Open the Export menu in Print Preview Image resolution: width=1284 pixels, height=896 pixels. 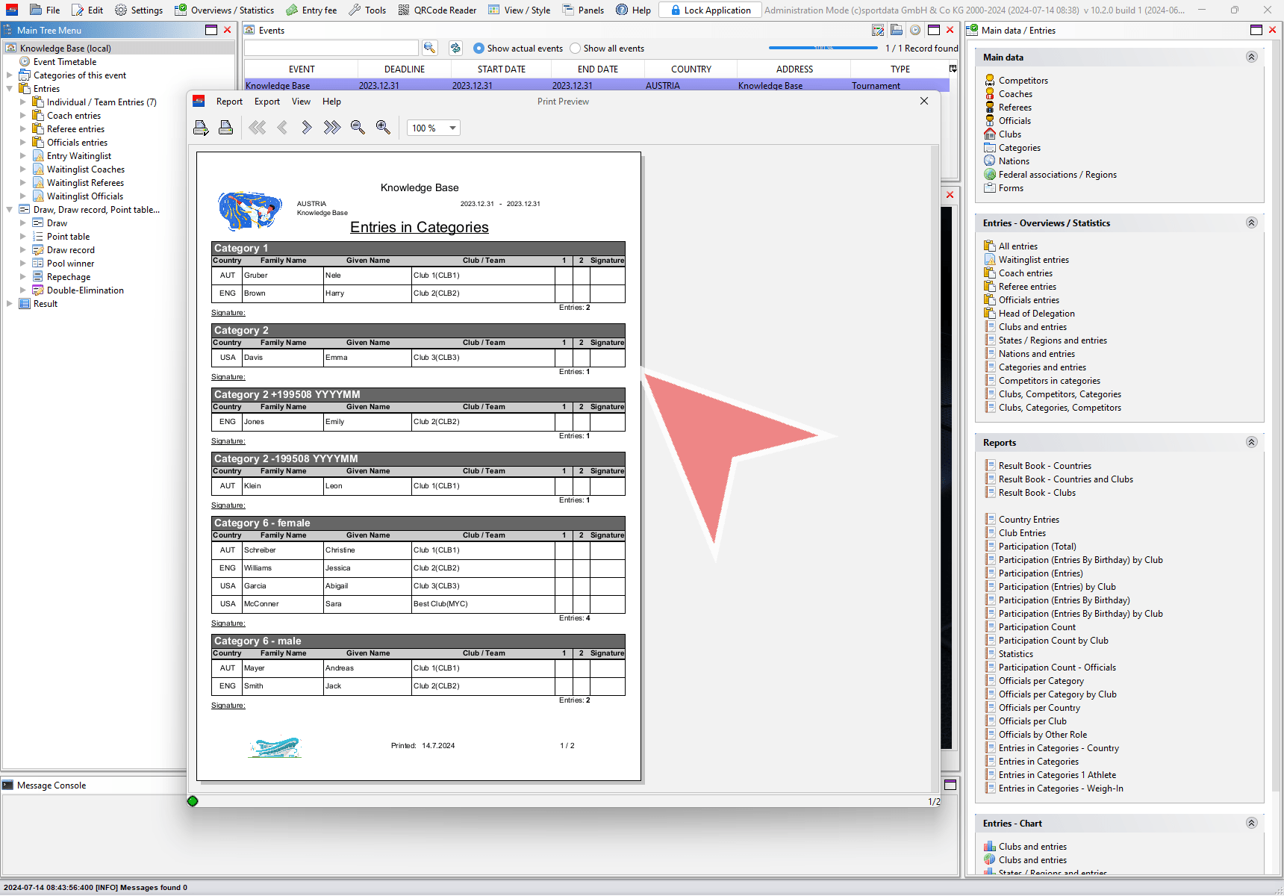(x=267, y=102)
